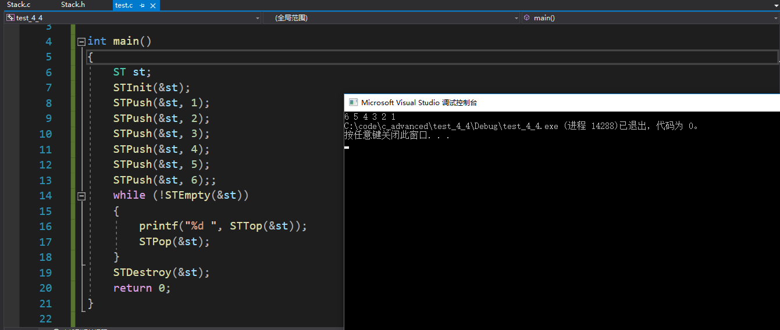Click the 'STPush(&st, 5);' line
780x330 pixels.
(162, 164)
